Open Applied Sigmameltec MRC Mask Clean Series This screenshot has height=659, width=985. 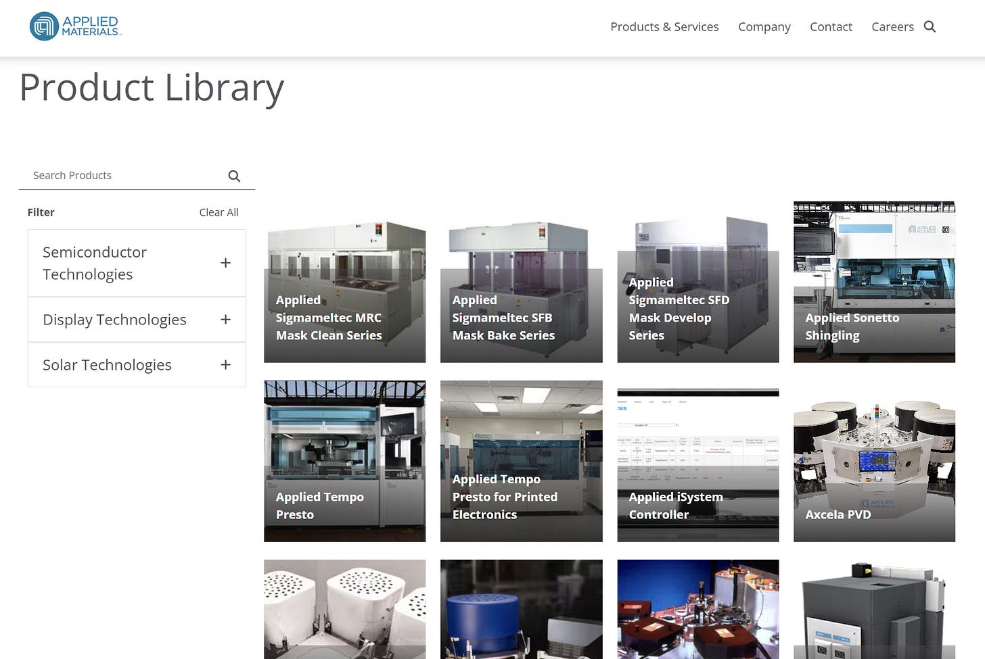(345, 282)
